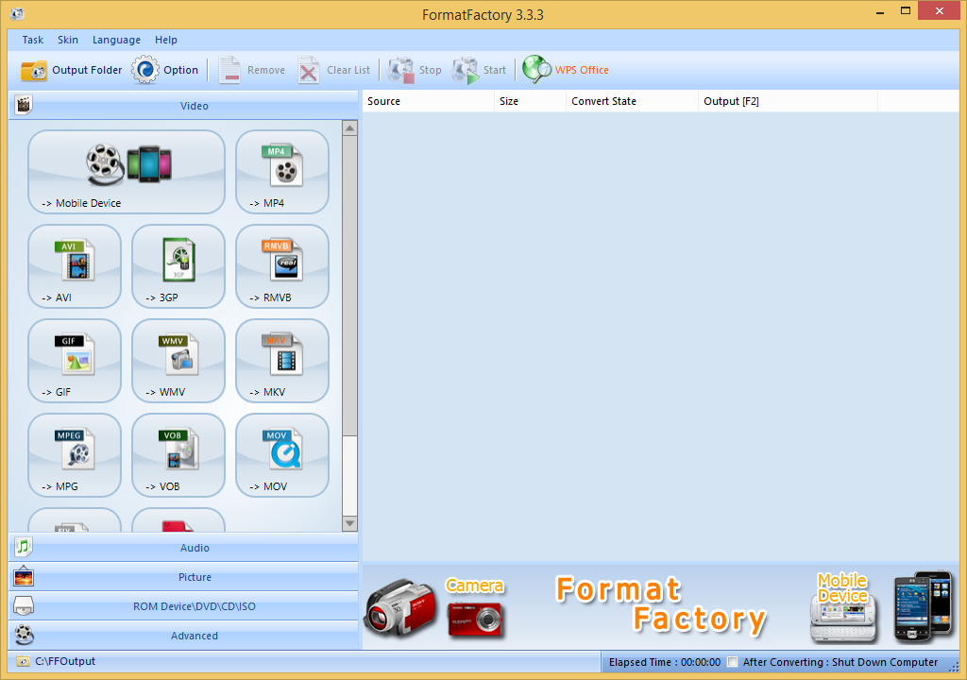This screenshot has height=680, width=967.
Task: Click the FormatFactory title bar app icon
Action: [x=17, y=13]
